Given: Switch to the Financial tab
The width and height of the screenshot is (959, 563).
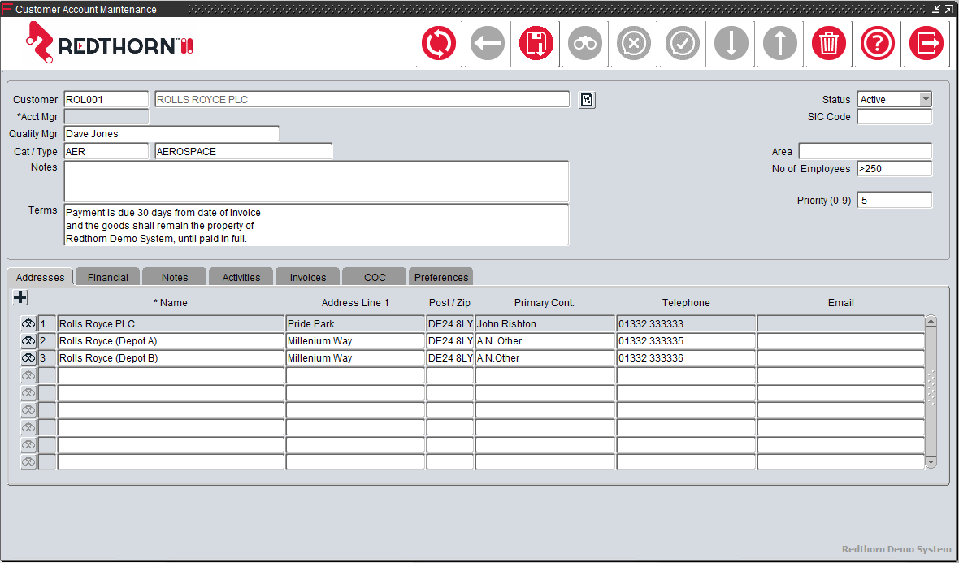Looking at the screenshot, I should coord(106,276).
